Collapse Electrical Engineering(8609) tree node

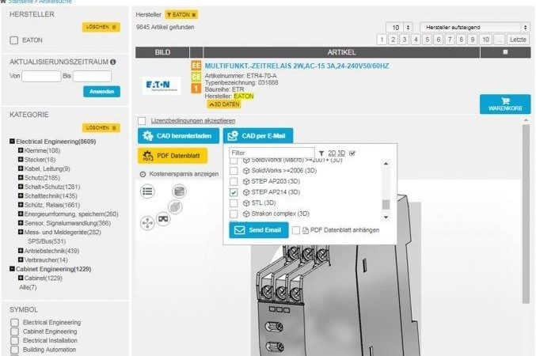pos(13,141)
